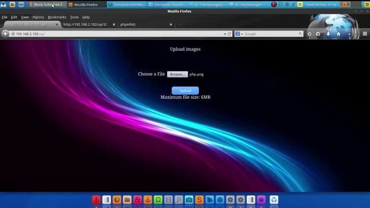Show bookmarks list icon

pyautogui.click(x=318, y=34)
